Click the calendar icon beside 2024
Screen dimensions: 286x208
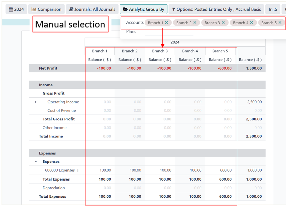11,9
